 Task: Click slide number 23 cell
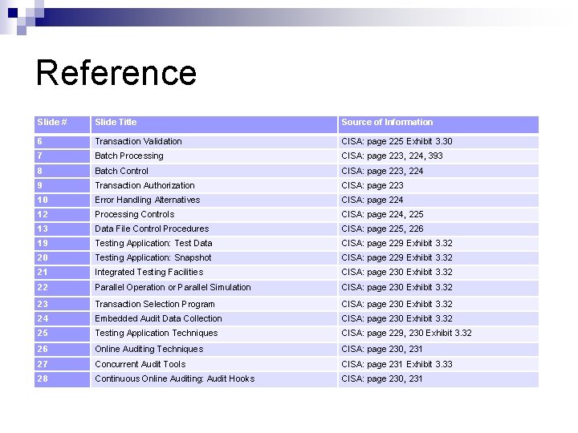pyautogui.click(x=63, y=304)
